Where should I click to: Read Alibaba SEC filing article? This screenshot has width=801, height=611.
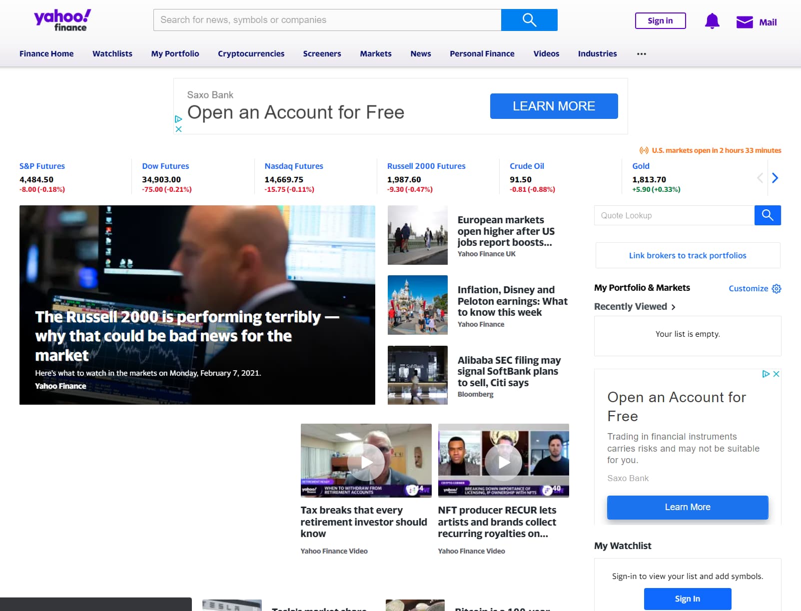(x=509, y=371)
